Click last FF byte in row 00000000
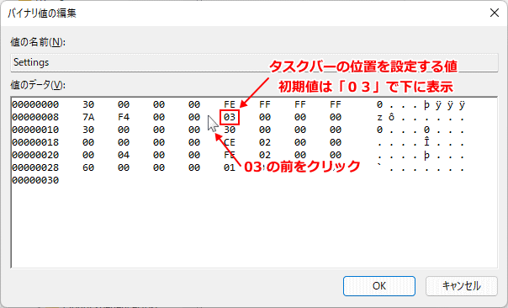The height and width of the screenshot is (308, 508). [336, 104]
